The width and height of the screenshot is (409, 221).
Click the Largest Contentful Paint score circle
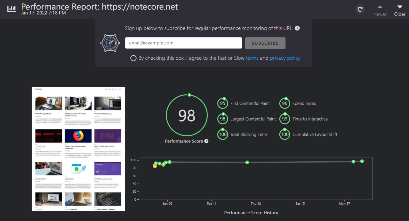223,119
